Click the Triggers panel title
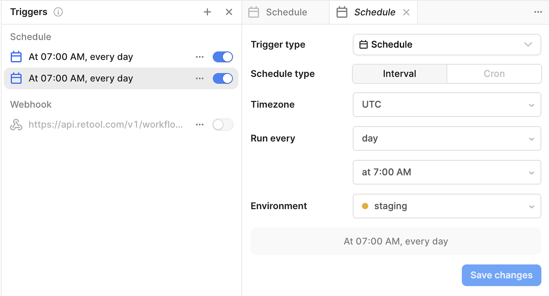Image resolution: width=549 pixels, height=296 pixels. click(x=29, y=12)
